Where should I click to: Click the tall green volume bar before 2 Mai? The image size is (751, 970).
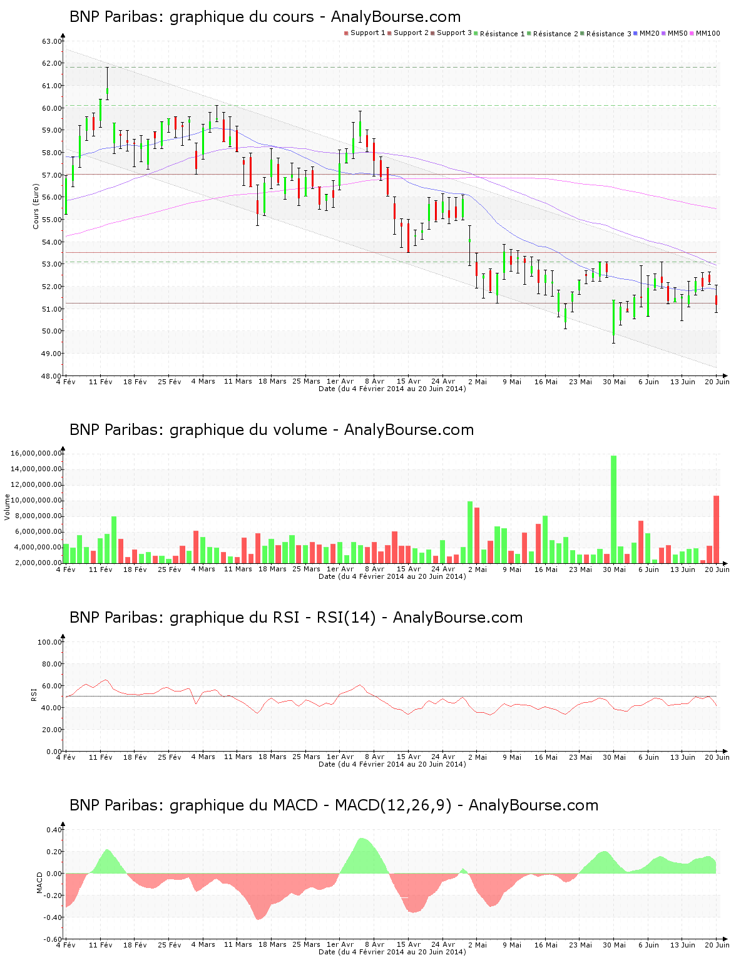[x=470, y=532]
